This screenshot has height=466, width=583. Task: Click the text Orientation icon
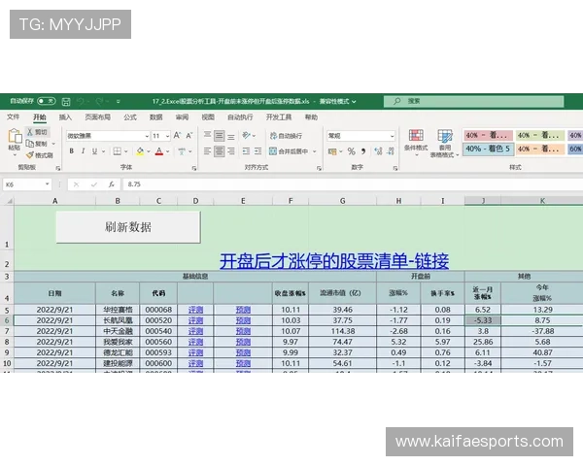pos(246,135)
